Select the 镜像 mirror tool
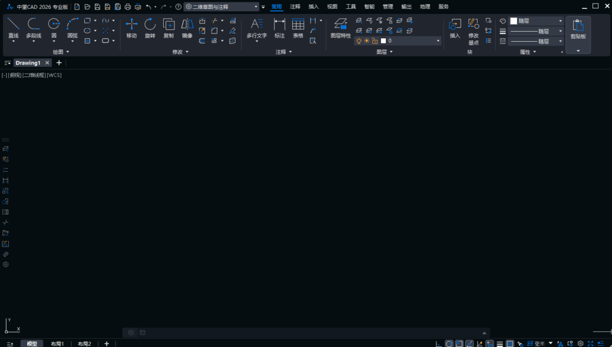Viewport: 612px width, 347px height. (x=187, y=28)
